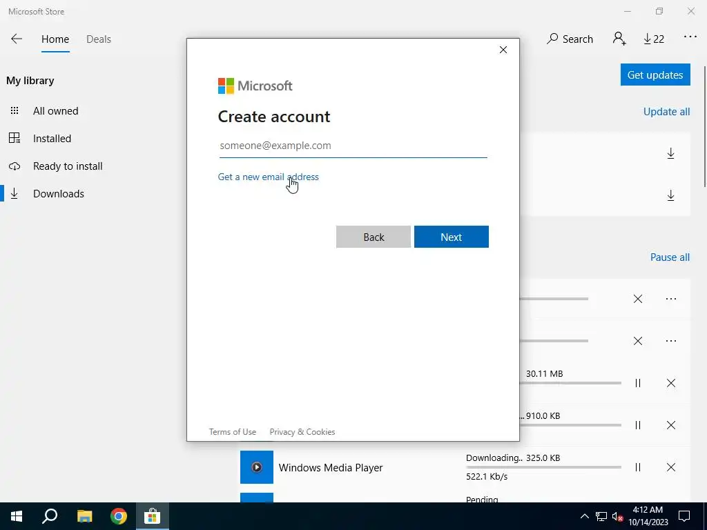Go back with the Store back arrow
The width and height of the screenshot is (707, 530).
pos(17,39)
